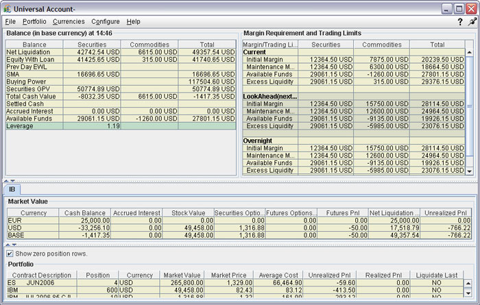Collapse the top panel using splitter arrows
Viewport: 480px width, 305px height.
point(8,179)
